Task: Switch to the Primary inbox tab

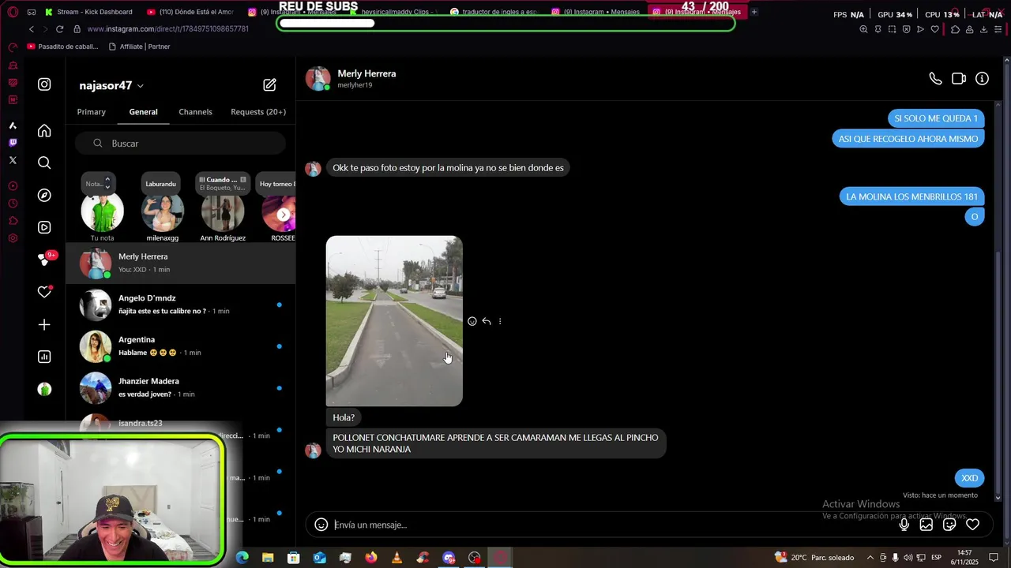Action: 92,112
